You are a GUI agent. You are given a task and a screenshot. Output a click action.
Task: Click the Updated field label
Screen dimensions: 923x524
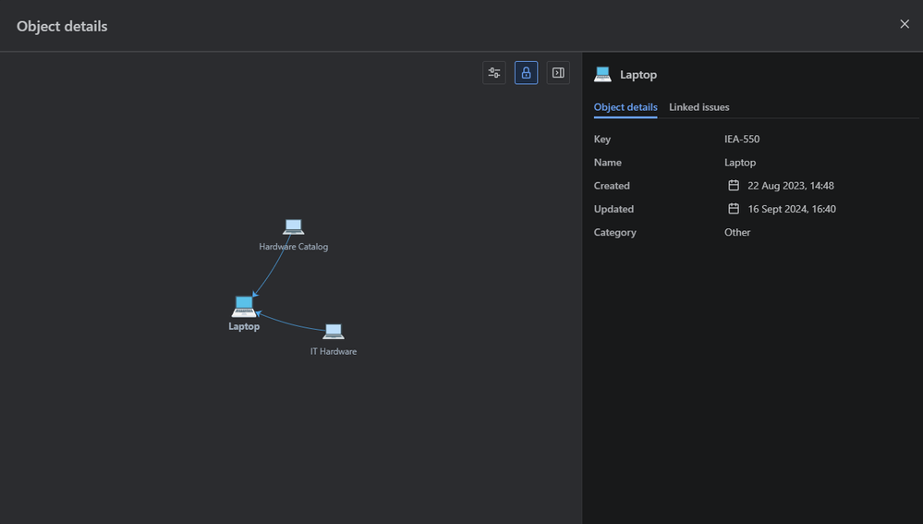tap(613, 209)
